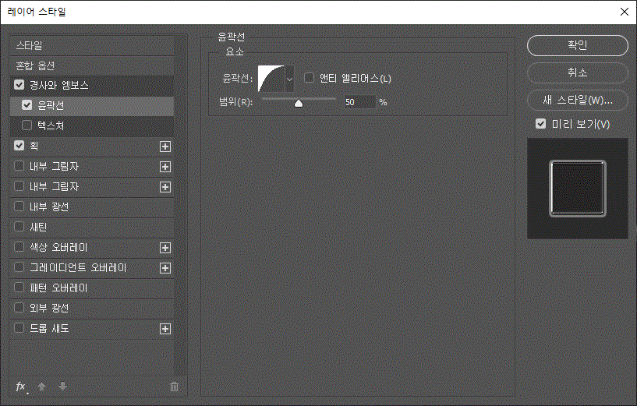The image size is (637, 406).
Task: Uncheck the 경사와 엠보스 checkbox
Action: (19, 84)
